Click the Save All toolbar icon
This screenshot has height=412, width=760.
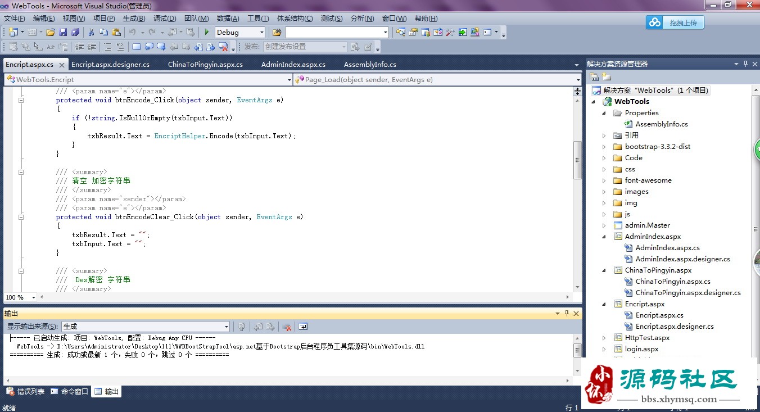click(75, 32)
